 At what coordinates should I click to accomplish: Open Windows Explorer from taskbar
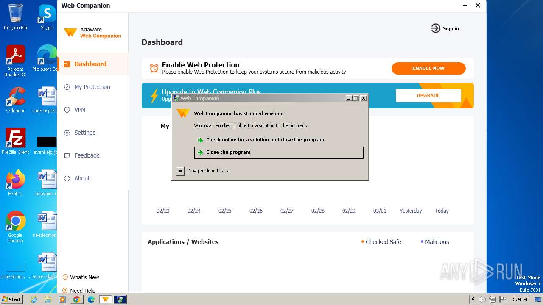point(48,299)
